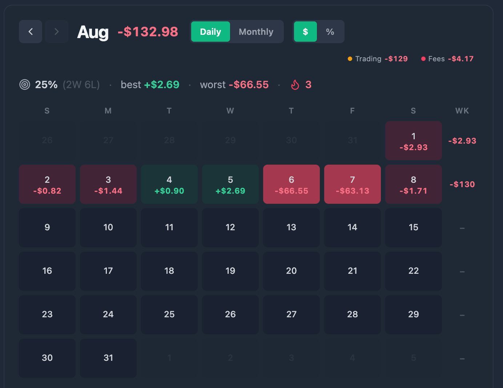
Task: Click the win rate target icon
Action: click(25, 85)
